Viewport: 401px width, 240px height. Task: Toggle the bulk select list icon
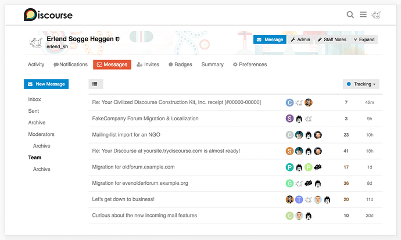pos(96,84)
